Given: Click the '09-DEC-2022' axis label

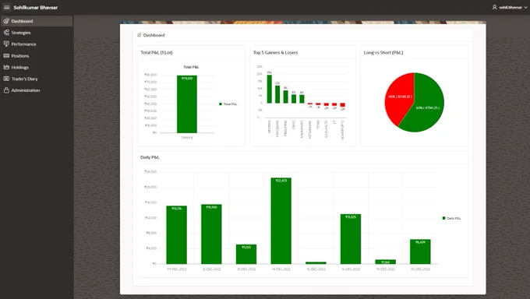Looking at the screenshot, I should point(176,269).
